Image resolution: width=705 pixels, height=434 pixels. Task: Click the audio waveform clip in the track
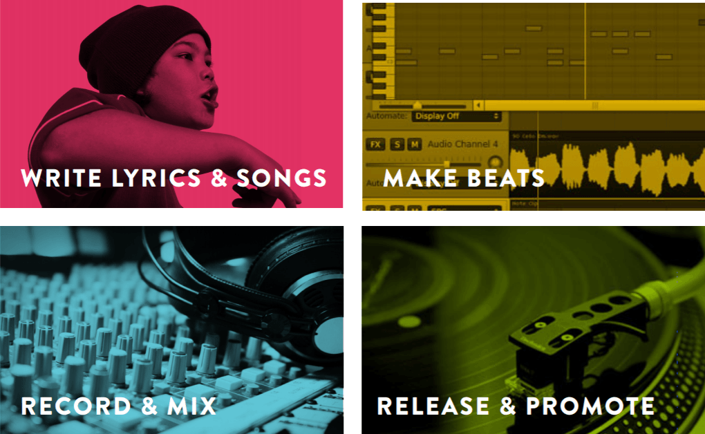coord(607,168)
